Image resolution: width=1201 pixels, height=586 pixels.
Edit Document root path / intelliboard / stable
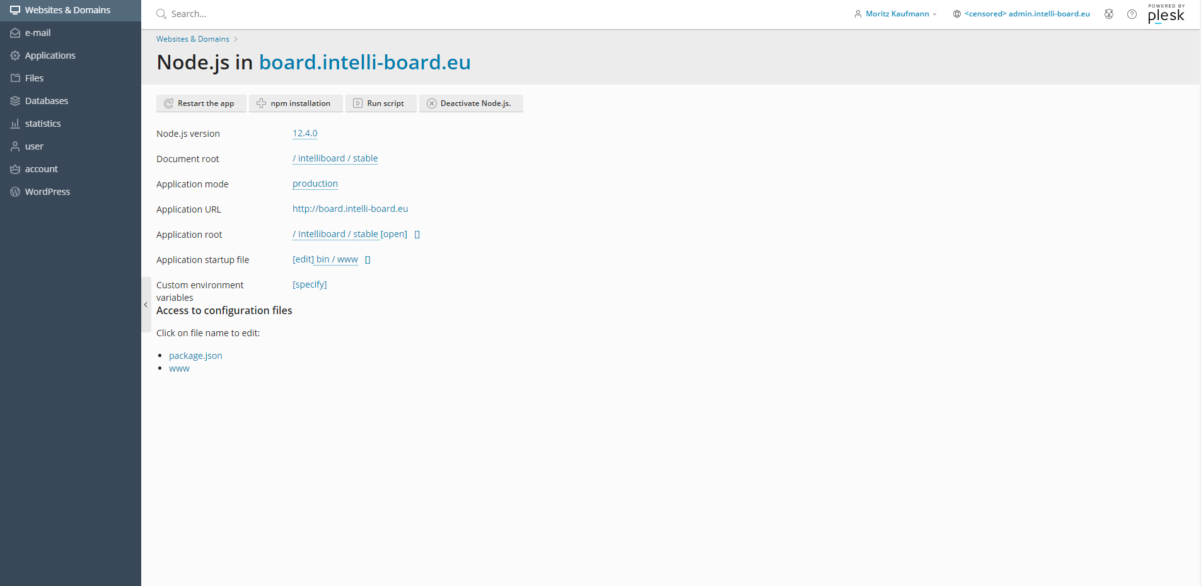[x=335, y=158]
